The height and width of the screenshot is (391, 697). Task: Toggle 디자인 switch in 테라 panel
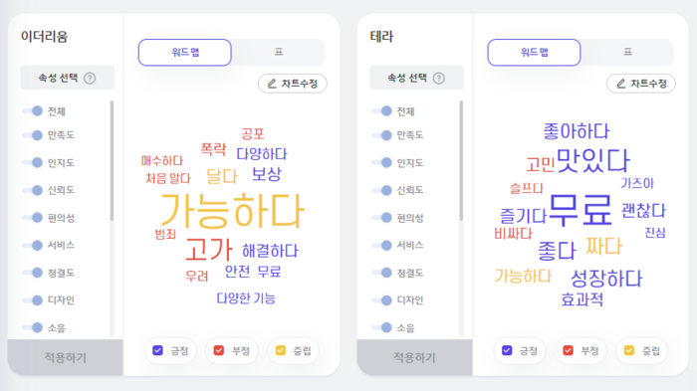(381, 300)
